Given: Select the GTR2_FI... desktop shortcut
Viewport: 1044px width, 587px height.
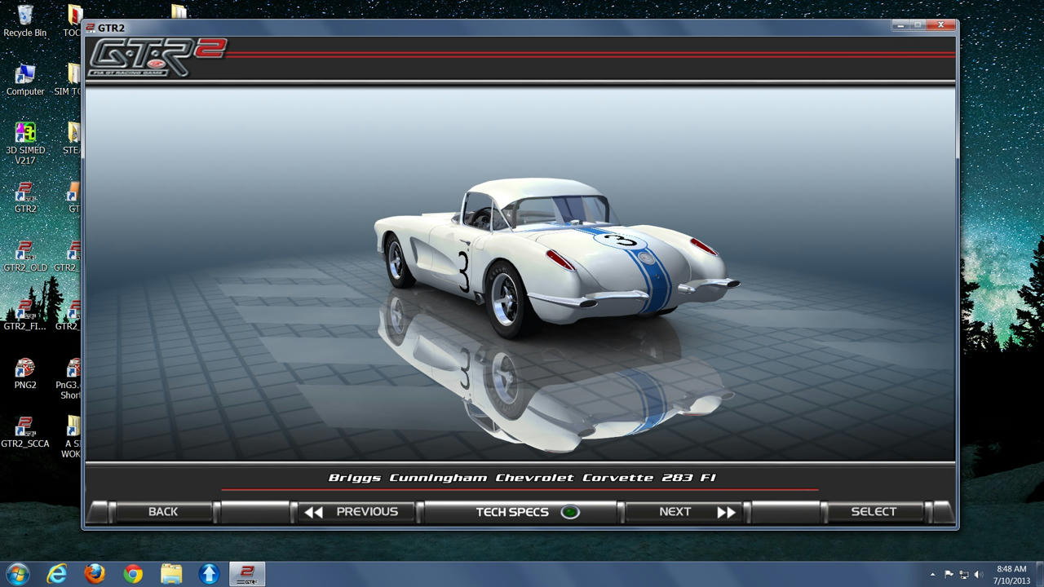Looking at the screenshot, I should point(25,315).
